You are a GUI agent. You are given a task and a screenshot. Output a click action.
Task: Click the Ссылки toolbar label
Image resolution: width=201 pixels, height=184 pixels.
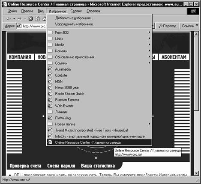click(x=188, y=26)
